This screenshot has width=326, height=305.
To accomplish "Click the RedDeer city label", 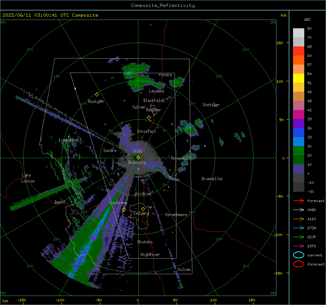I will click(x=154, y=110).
